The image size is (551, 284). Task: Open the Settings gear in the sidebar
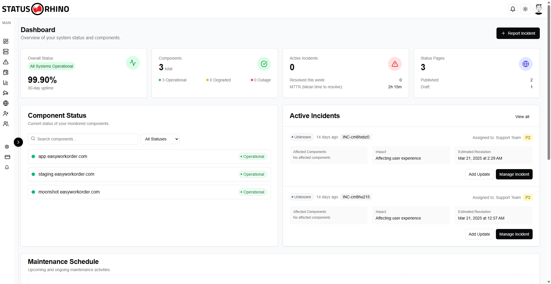coord(7,147)
